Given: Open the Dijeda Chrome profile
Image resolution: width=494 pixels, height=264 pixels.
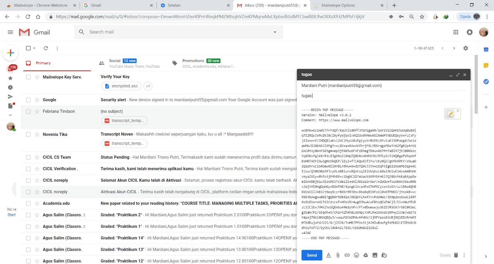Looking at the screenshot, I should pos(469,17).
